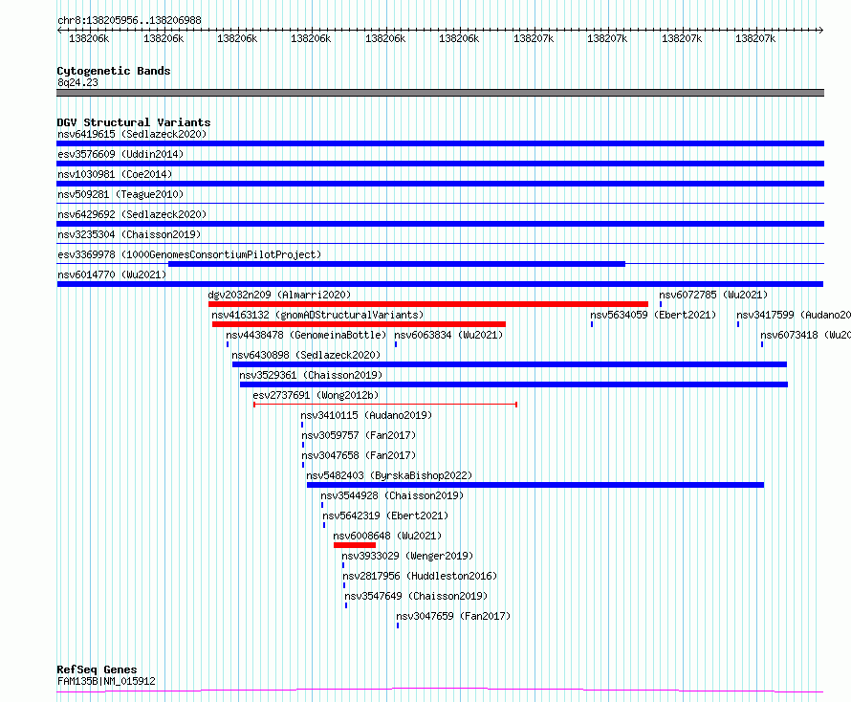Click the nsv509281 (Teague2010) label
Screen dimensions: 851x702
(120, 194)
